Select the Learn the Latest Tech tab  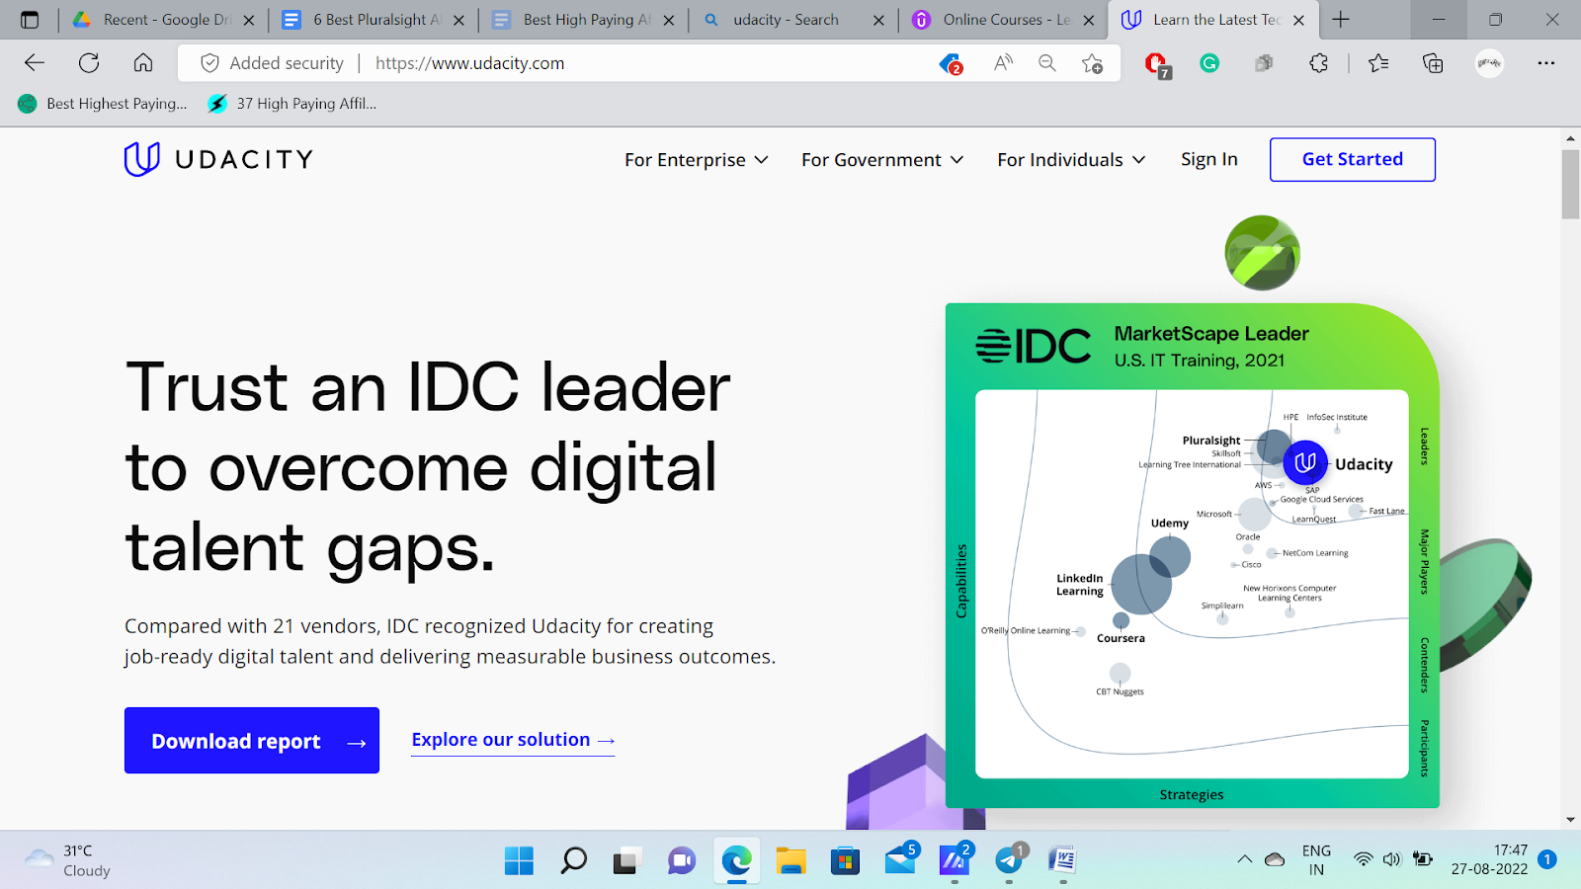coord(1213,20)
